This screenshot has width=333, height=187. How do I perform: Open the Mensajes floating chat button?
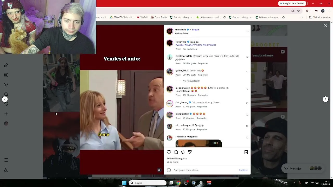click(x=303, y=169)
